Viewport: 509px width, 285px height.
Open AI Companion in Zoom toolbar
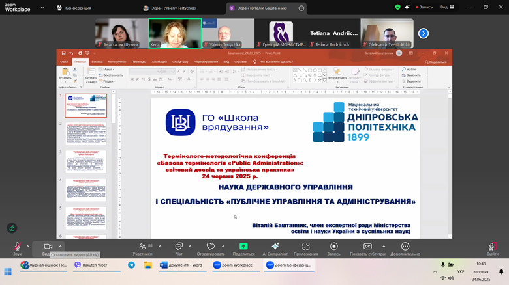click(x=275, y=249)
